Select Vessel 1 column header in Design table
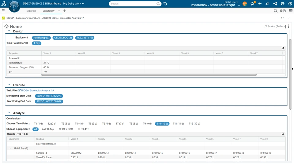Image resolution: width=294 pixels, height=165 pixels. click(x=58, y=53)
